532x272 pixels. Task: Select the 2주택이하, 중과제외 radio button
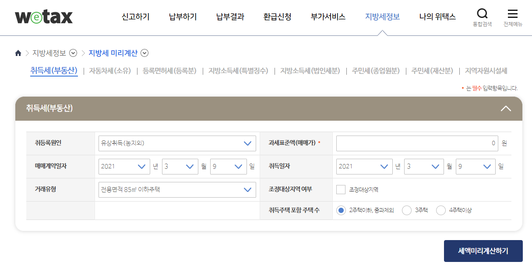click(x=341, y=210)
